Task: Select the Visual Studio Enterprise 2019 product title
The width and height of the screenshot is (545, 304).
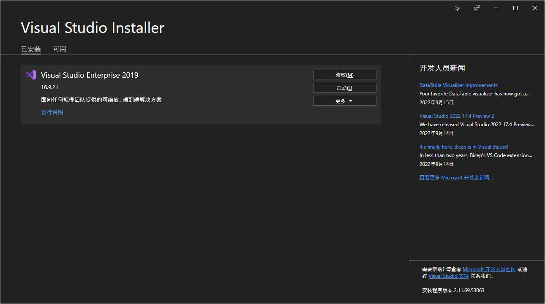Action: (90, 75)
